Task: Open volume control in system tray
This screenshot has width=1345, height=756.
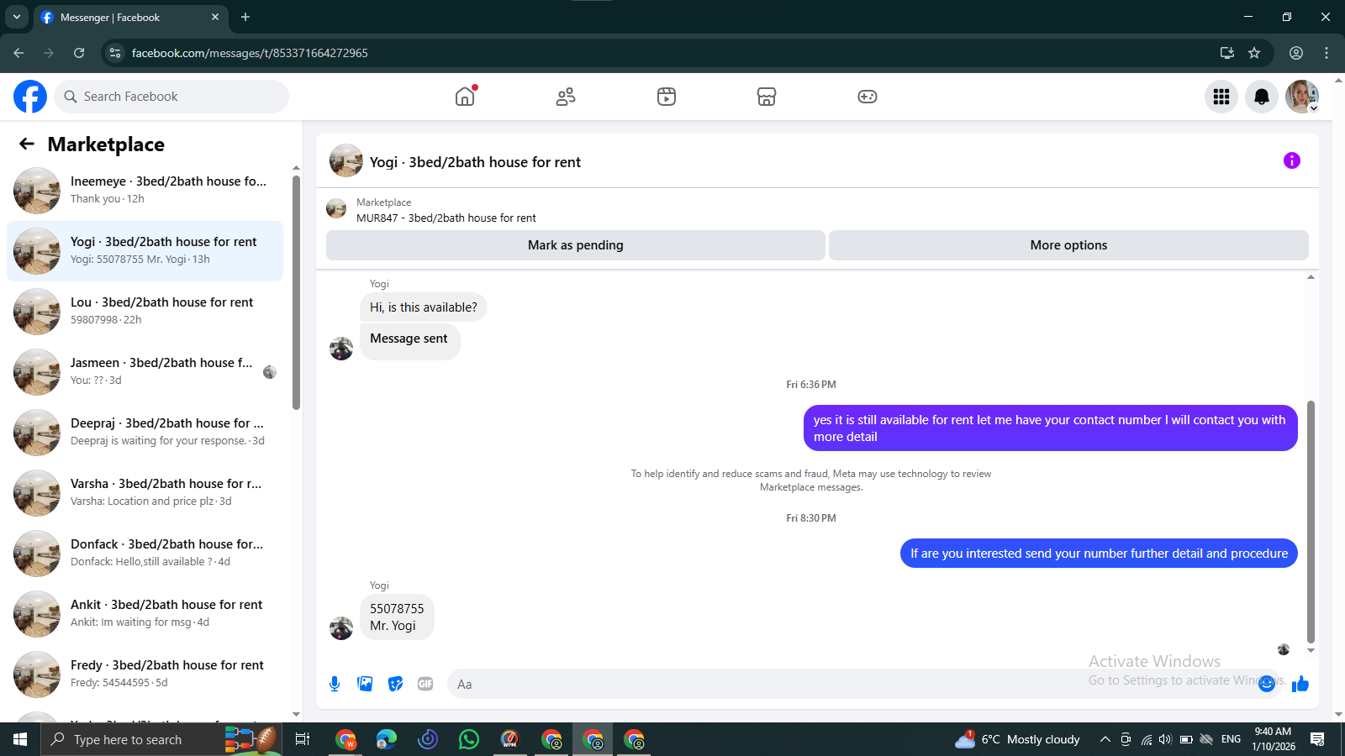Action: pyautogui.click(x=1165, y=739)
